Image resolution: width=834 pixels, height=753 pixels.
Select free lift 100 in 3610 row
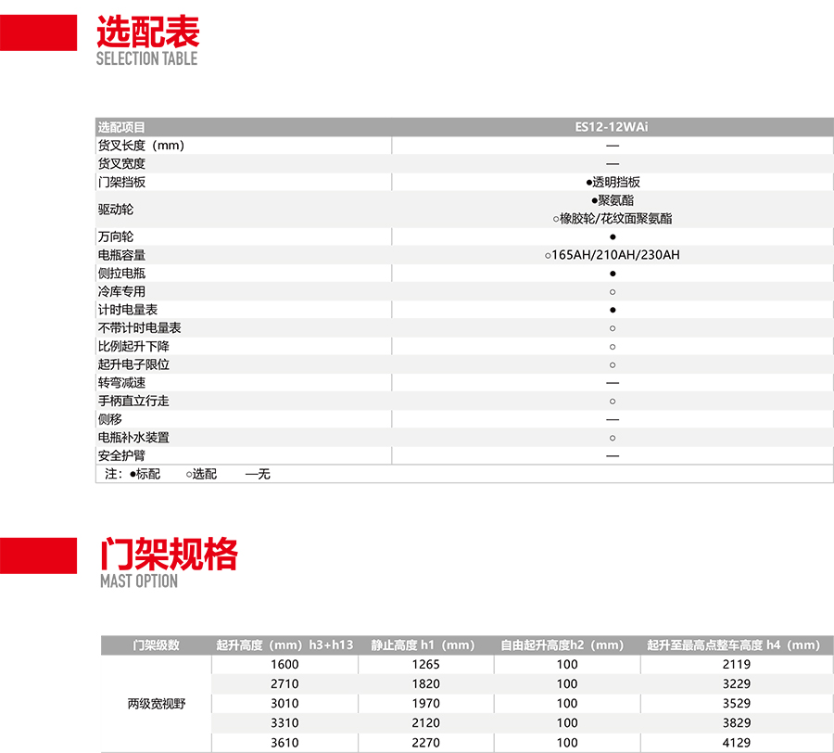(567, 743)
